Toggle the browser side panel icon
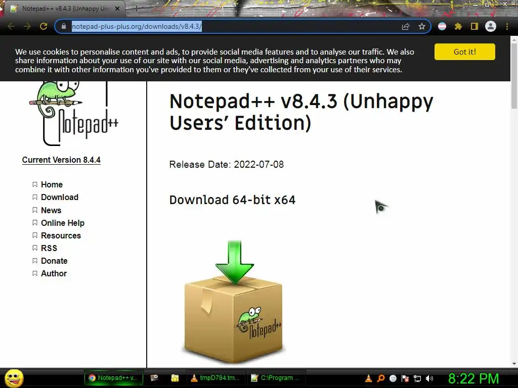Image resolution: width=518 pixels, height=388 pixels. click(x=474, y=26)
